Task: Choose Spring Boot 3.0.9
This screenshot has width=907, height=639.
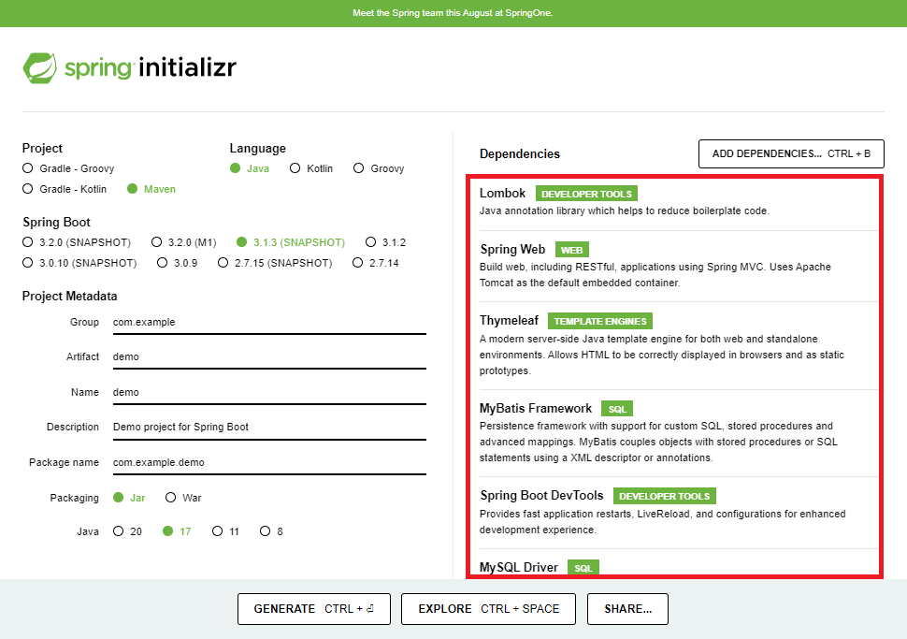Action: click(177, 263)
